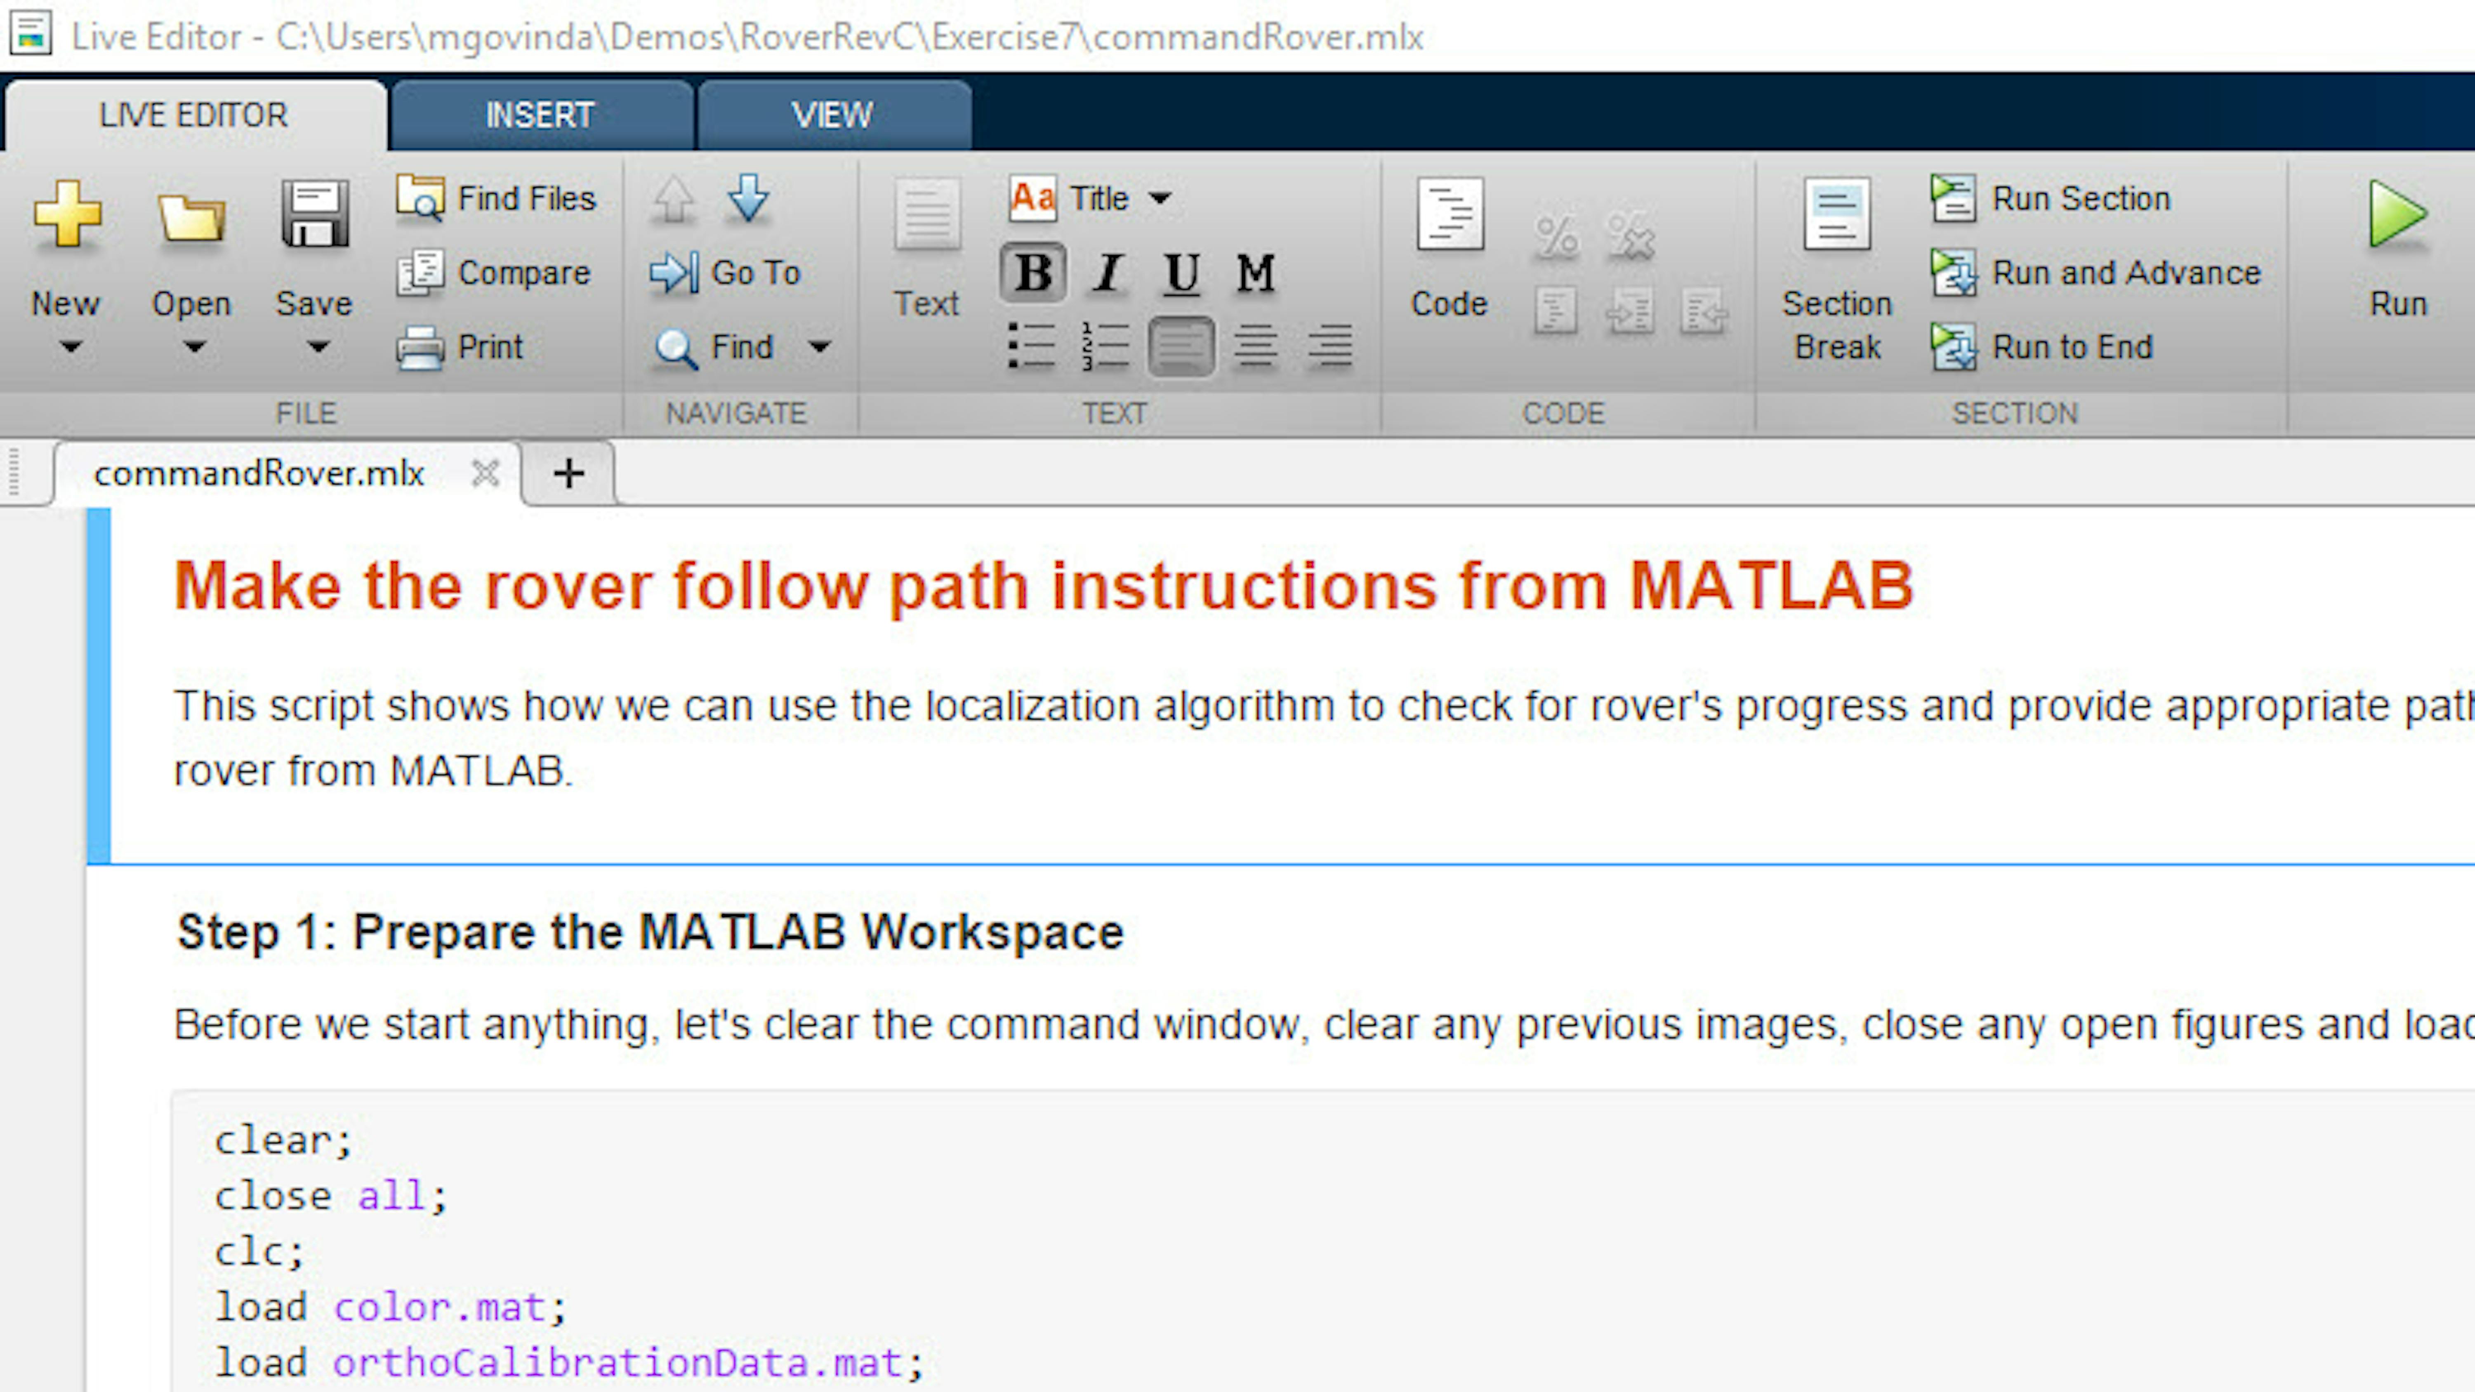Insert a numbered list

(1105, 346)
